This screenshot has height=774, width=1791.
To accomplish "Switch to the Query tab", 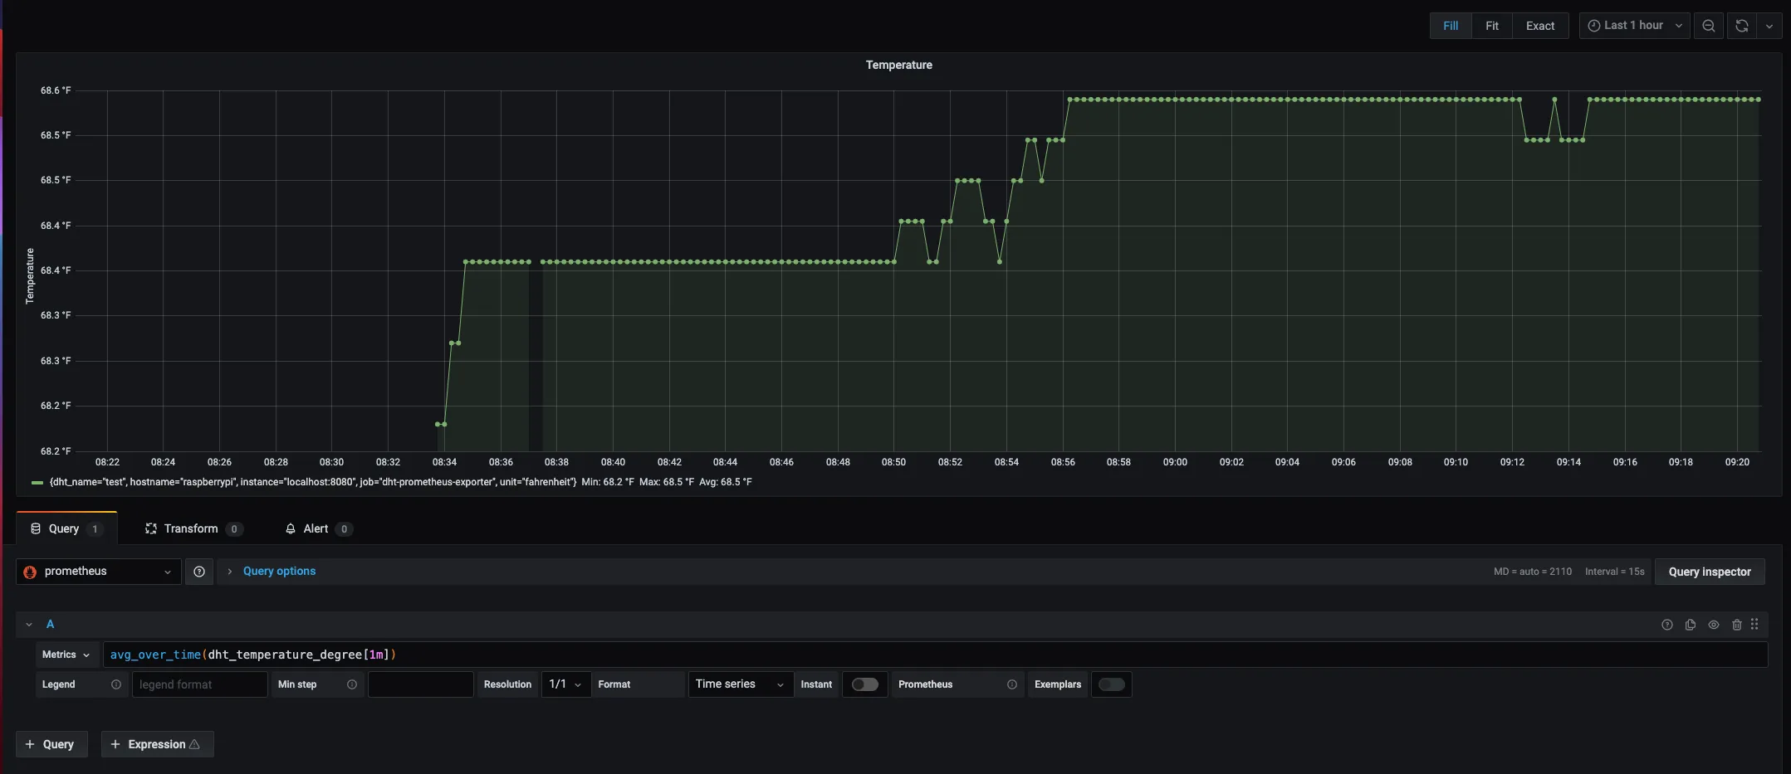I will click(66, 528).
